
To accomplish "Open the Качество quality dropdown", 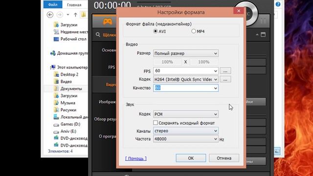I will (x=215, y=88).
